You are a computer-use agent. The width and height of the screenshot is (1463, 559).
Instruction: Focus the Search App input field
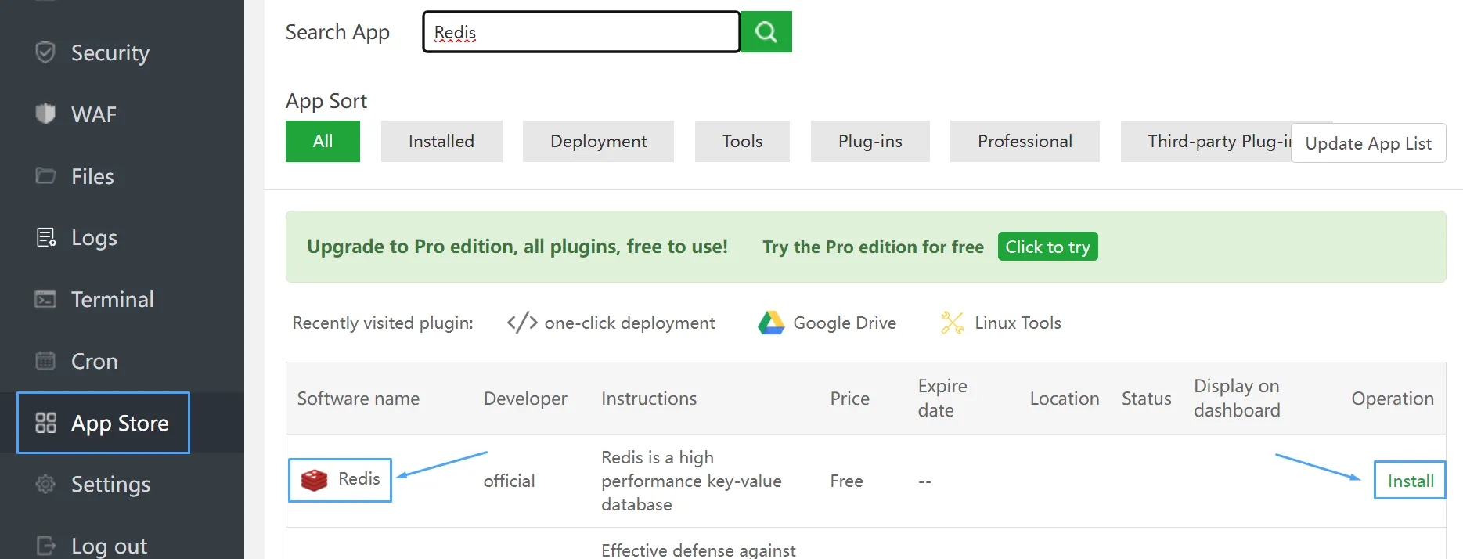pyautogui.click(x=581, y=32)
